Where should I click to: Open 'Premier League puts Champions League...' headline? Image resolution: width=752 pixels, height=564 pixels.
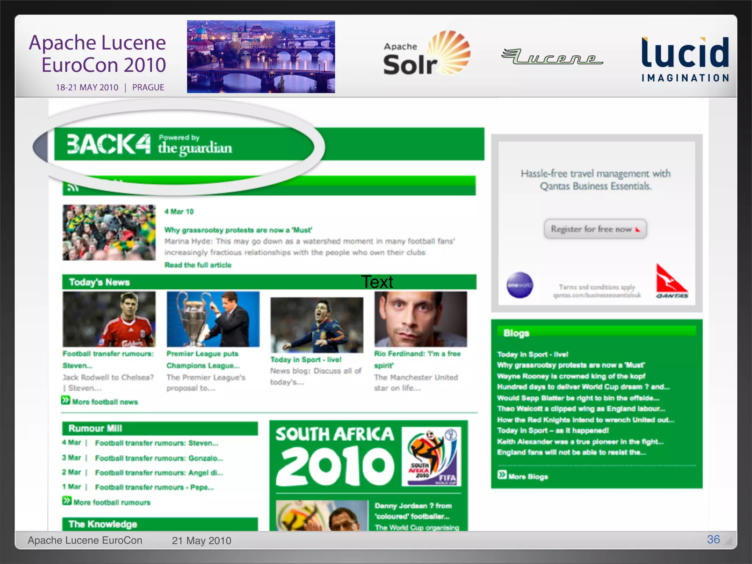[x=203, y=359]
